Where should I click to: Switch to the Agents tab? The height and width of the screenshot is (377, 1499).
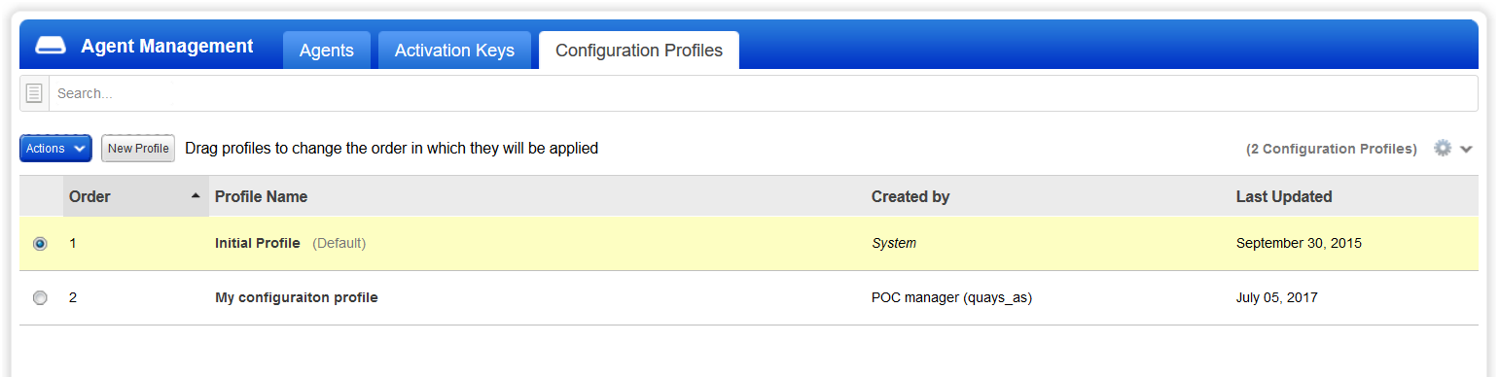(x=327, y=51)
